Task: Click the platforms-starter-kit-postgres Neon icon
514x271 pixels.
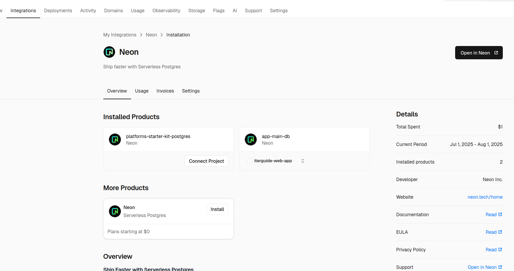Action: 115,140
